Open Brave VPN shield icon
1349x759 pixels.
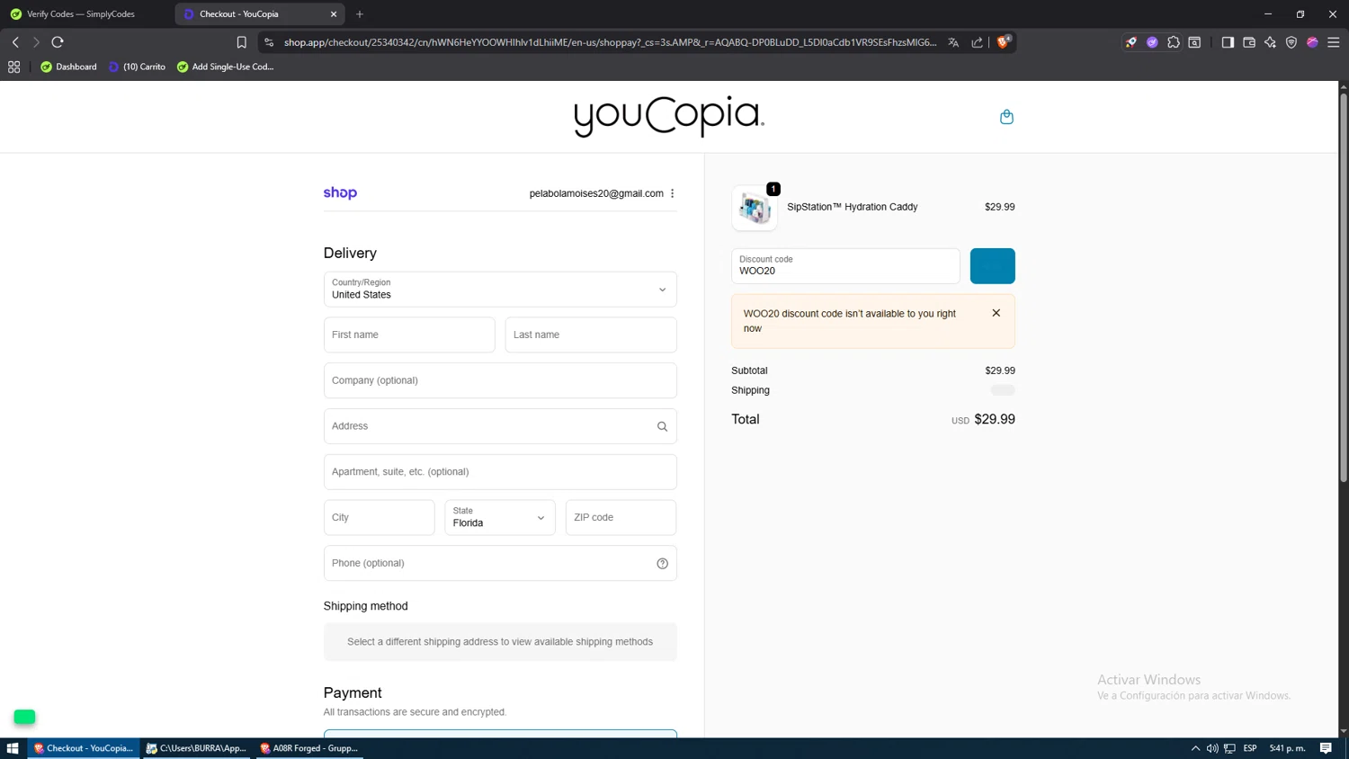(x=1291, y=42)
